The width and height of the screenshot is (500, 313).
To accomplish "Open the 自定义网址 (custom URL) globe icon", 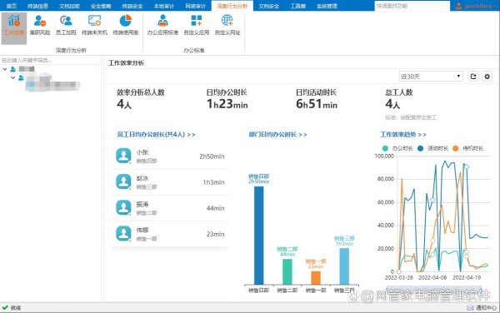I will click(x=227, y=26).
